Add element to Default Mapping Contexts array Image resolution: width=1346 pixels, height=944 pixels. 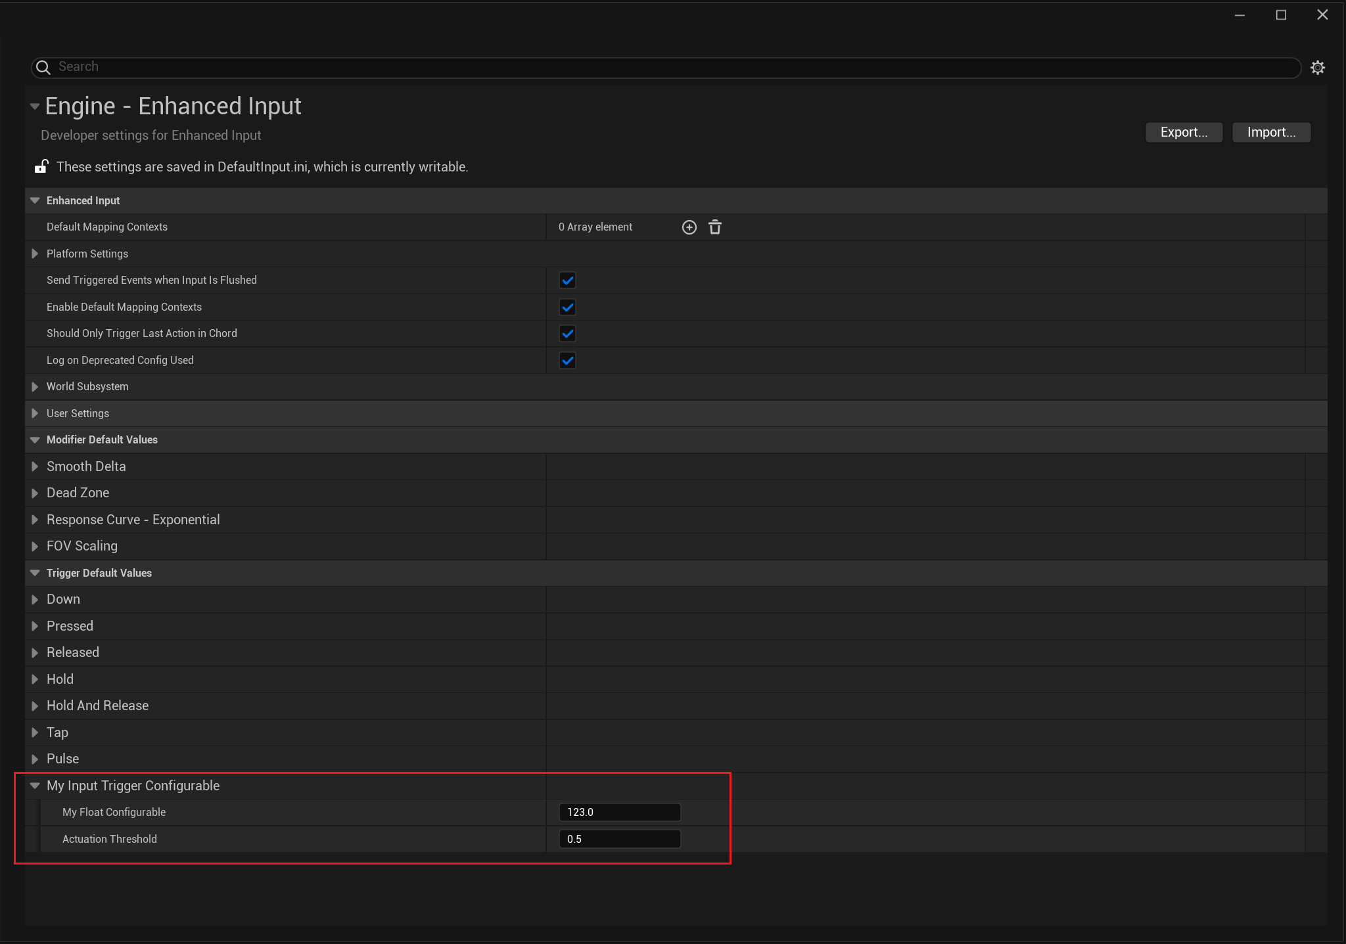(689, 227)
